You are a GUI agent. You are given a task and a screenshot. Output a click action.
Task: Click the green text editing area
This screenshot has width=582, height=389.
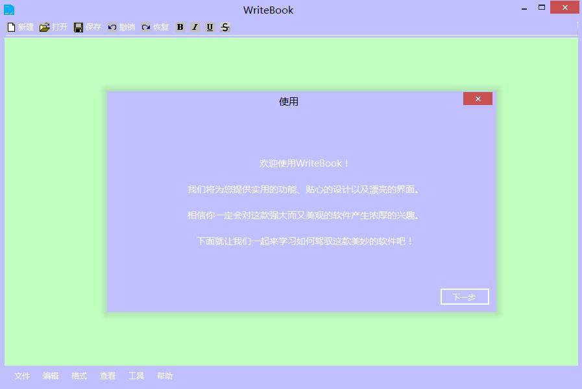point(52,194)
